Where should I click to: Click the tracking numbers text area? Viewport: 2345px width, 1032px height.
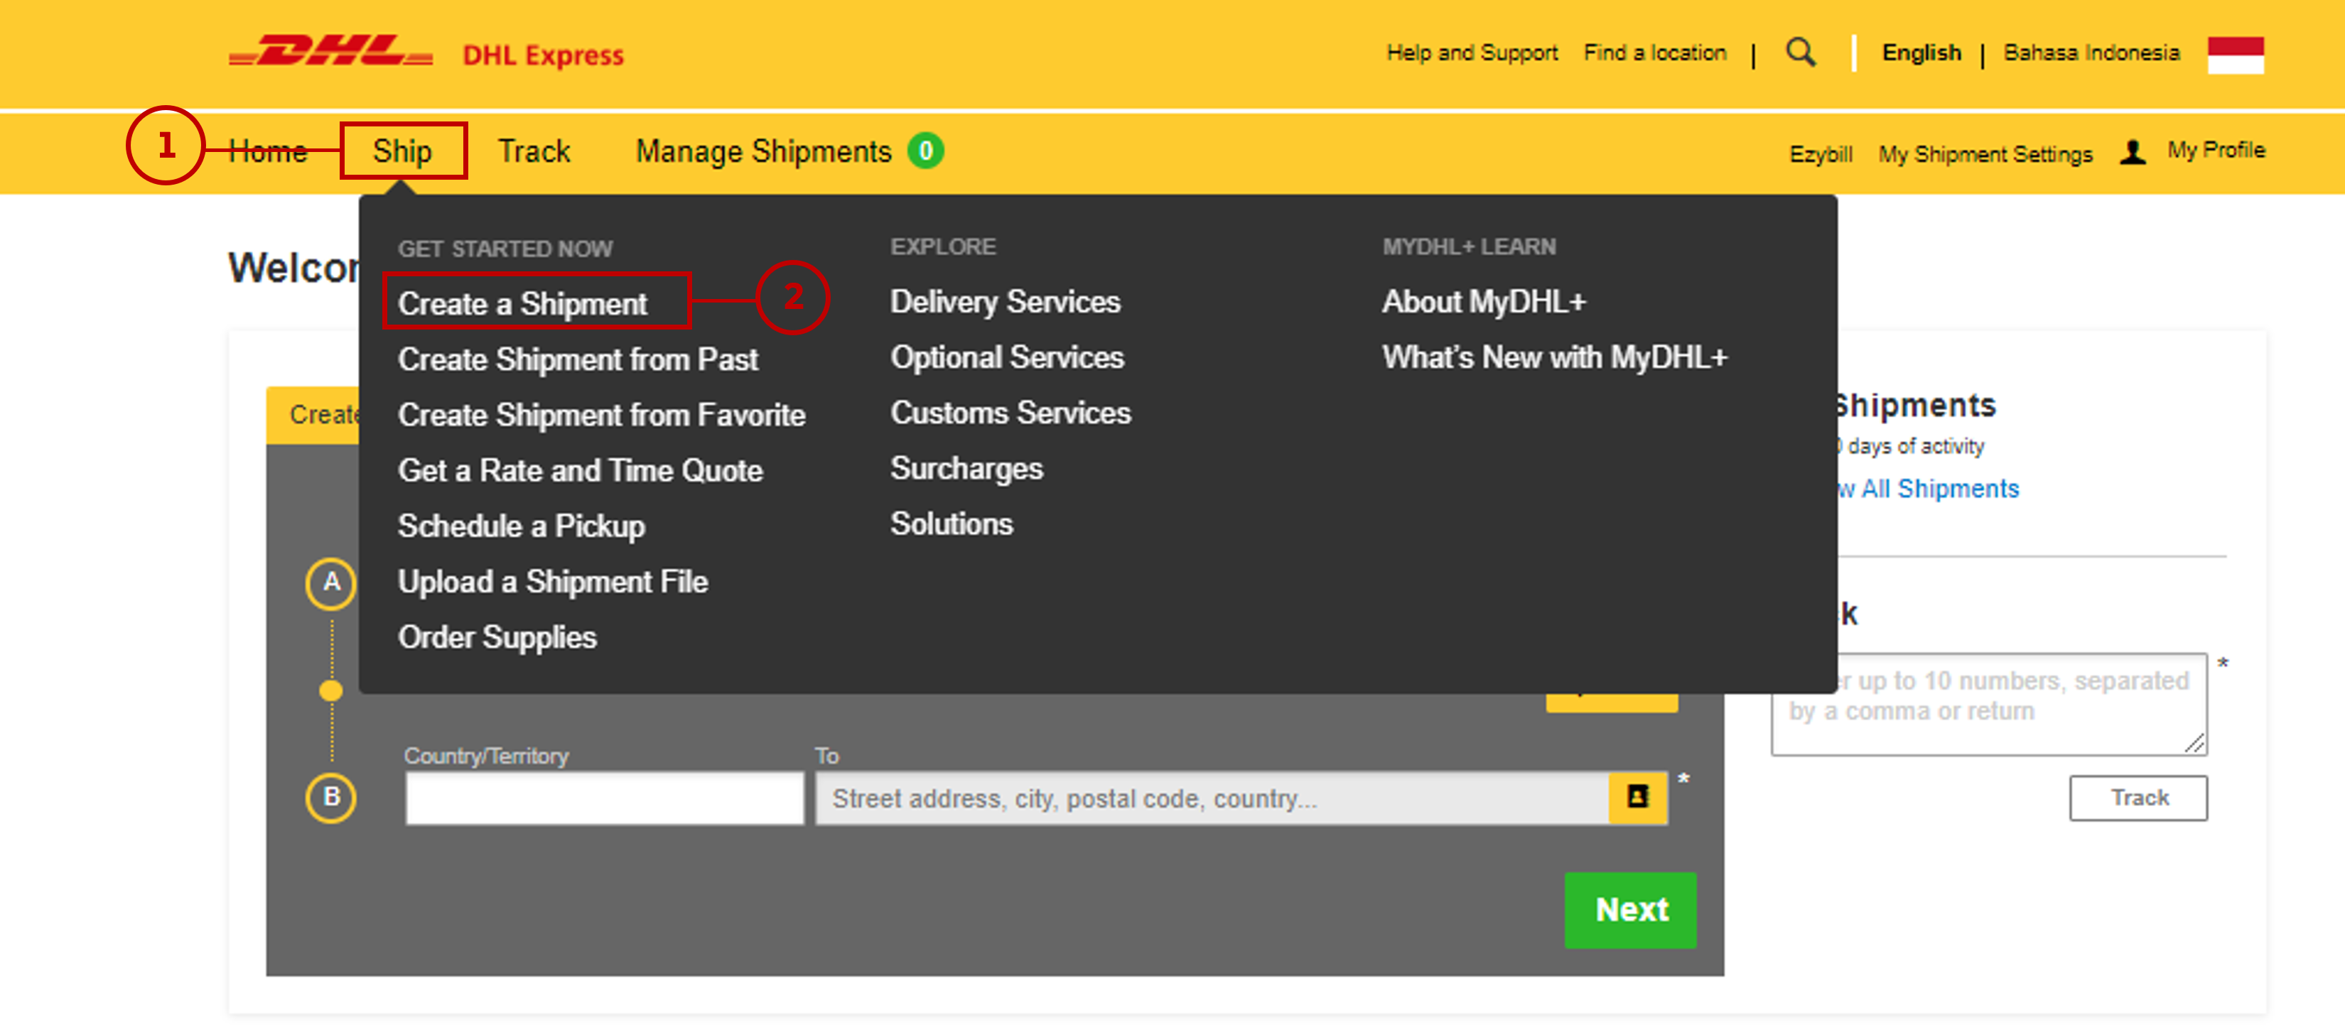point(1989,703)
